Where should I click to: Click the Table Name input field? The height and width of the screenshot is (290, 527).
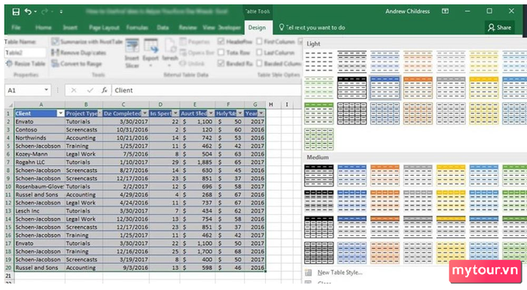pos(25,53)
